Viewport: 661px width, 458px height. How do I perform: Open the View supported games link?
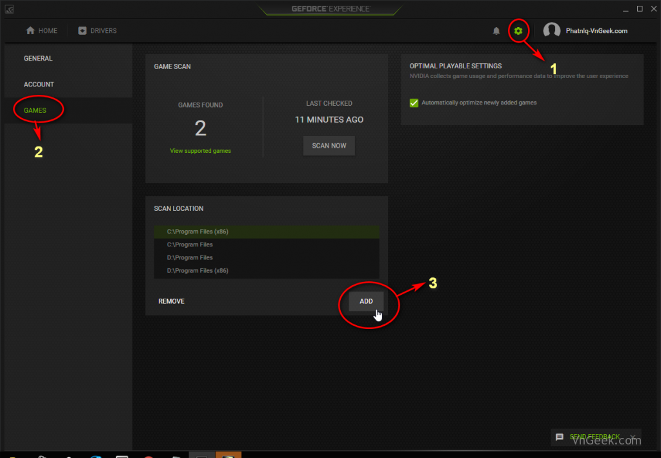coord(200,151)
